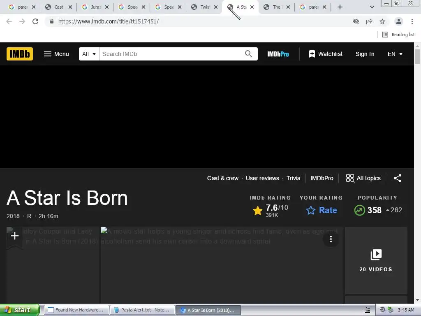The width and height of the screenshot is (421, 316).
Task: Go back in the browser
Action: click(x=9, y=21)
